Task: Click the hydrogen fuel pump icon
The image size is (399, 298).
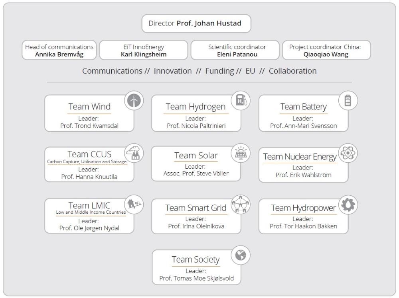Action: tap(241, 101)
